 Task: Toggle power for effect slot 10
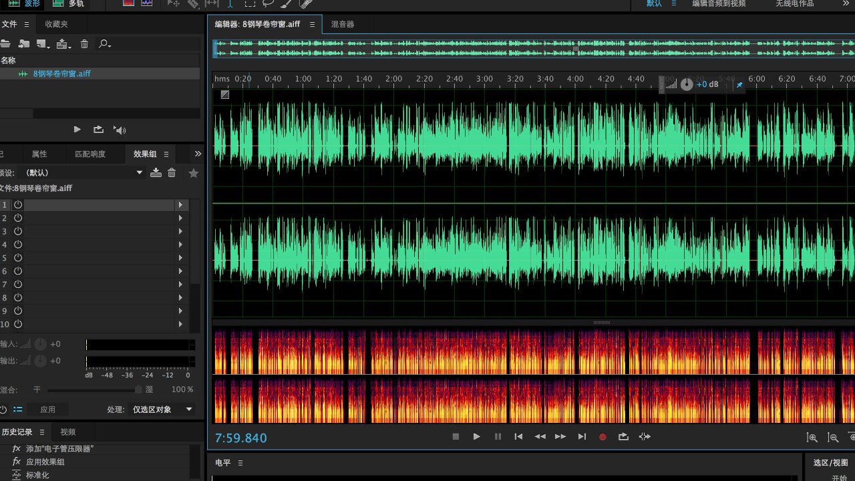click(18, 324)
